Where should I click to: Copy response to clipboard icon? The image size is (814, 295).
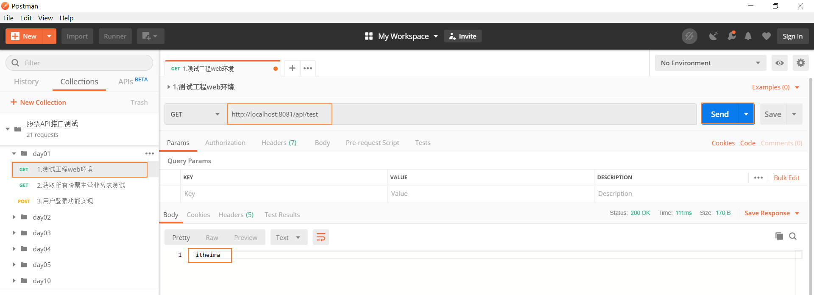[x=779, y=236]
